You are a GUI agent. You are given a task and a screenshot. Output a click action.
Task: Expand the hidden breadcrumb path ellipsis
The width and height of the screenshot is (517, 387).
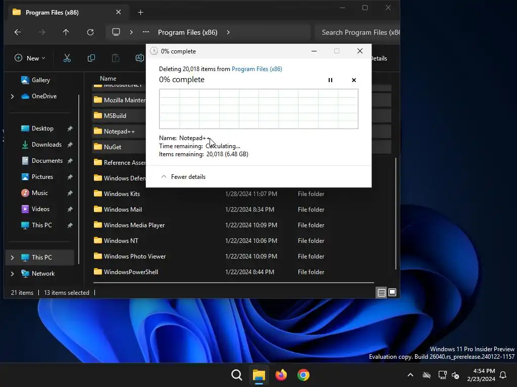pyautogui.click(x=146, y=32)
